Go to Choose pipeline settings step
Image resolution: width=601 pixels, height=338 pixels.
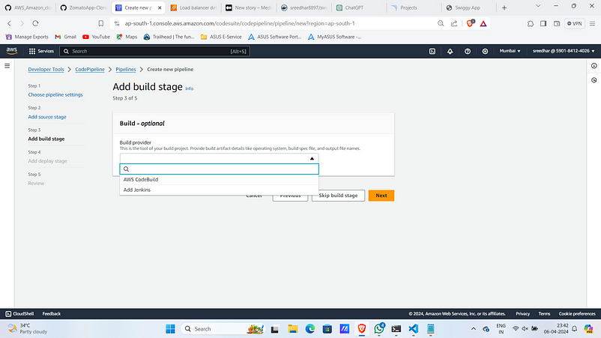tap(55, 94)
